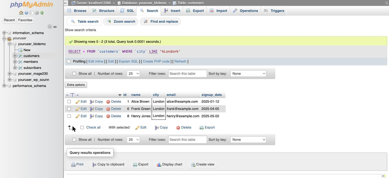This screenshot has width=389, height=178.
Task: Click top Search this table filter field
Action: (187, 74)
